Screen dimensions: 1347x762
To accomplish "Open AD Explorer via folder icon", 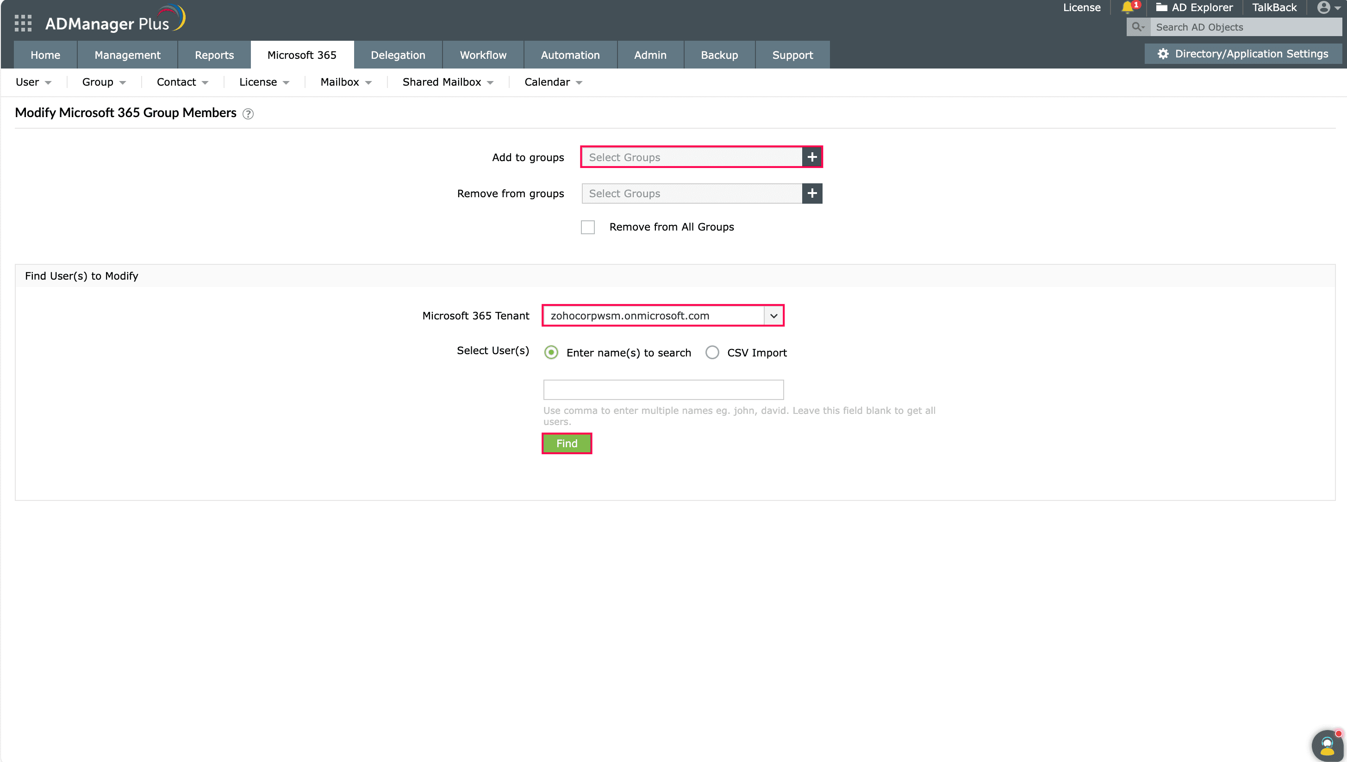I will 1162,8.
